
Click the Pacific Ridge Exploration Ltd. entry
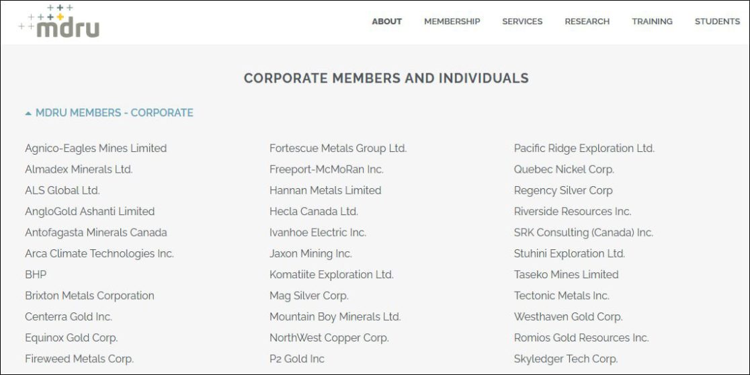pyautogui.click(x=584, y=149)
